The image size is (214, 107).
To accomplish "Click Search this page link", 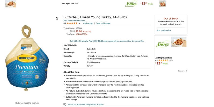I will click(x=103, y=23).
